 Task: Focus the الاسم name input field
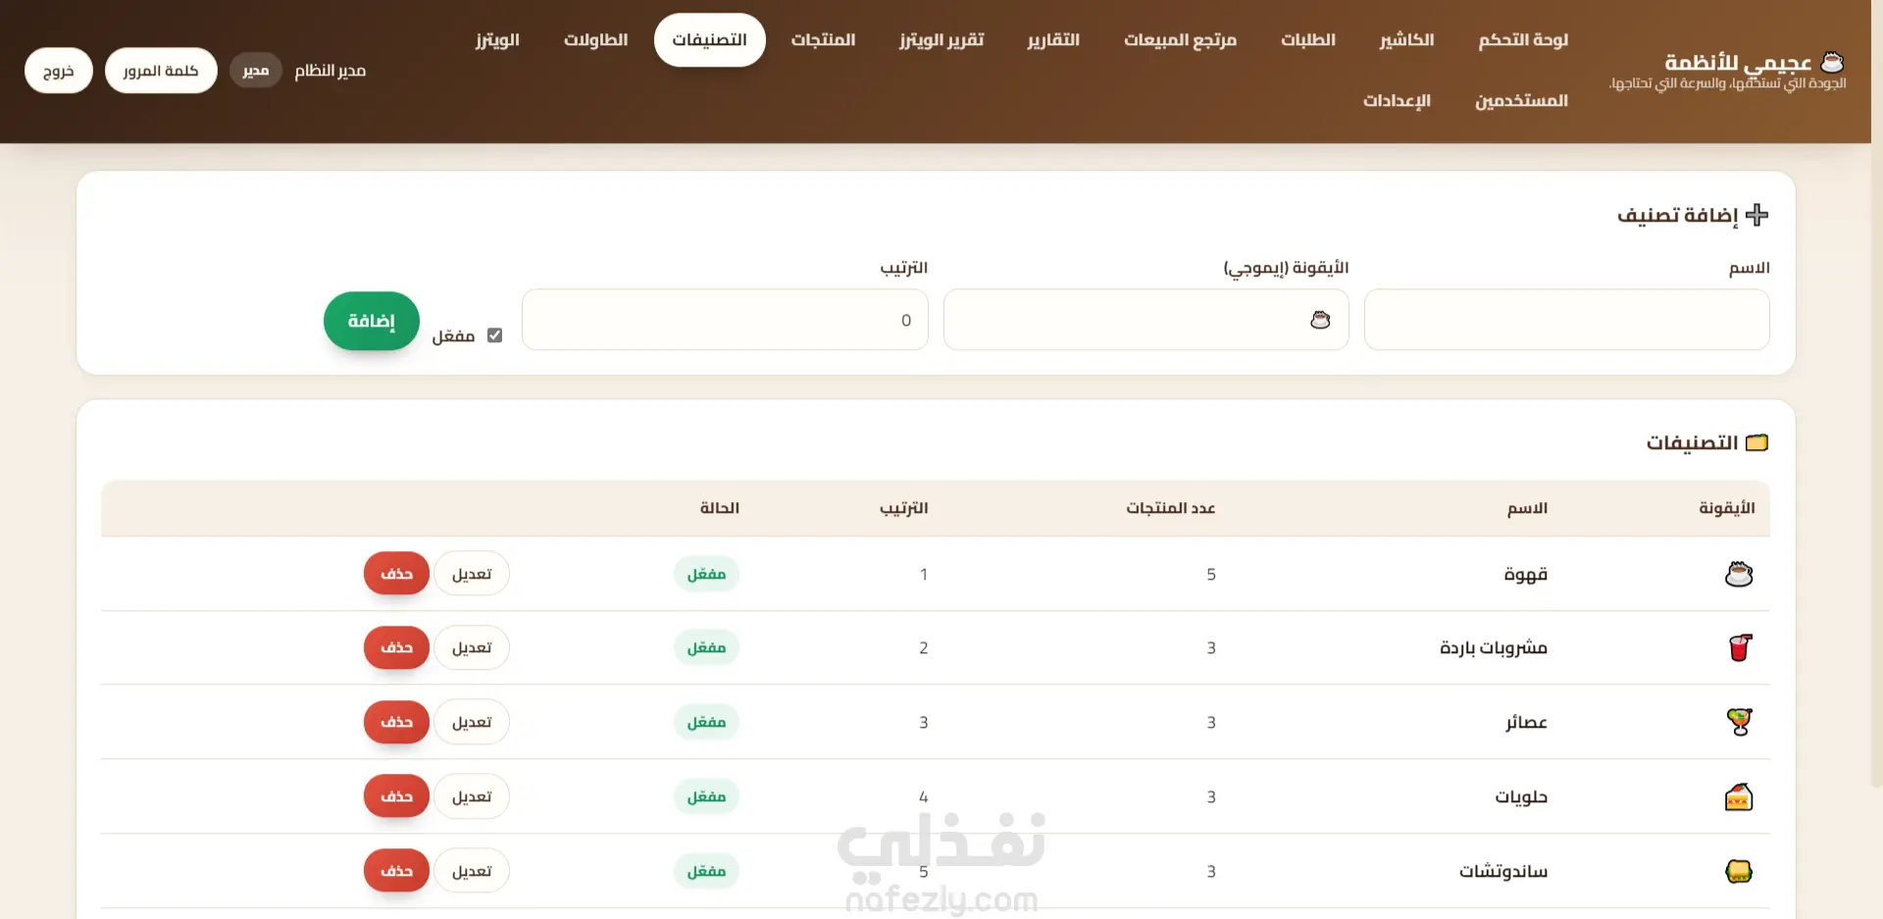(x=1566, y=320)
